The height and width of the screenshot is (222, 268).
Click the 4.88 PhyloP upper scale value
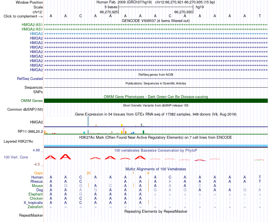click(x=36, y=150)
